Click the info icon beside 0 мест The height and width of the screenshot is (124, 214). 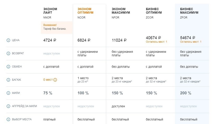coord(55,80)
